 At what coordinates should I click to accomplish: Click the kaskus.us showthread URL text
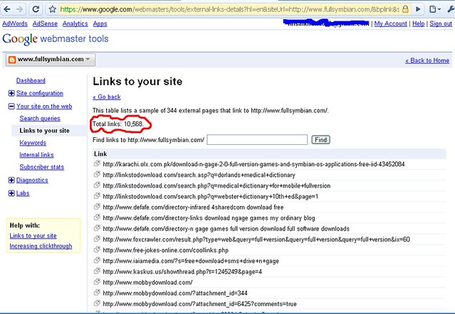pyautogui.click(x=182, y=271)
